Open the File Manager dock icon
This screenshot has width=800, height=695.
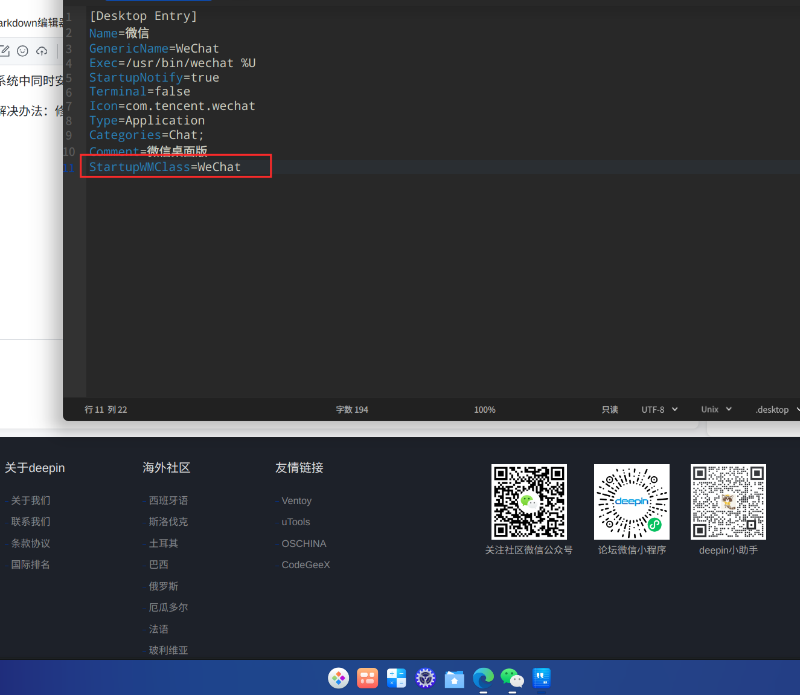coord(455,679)
